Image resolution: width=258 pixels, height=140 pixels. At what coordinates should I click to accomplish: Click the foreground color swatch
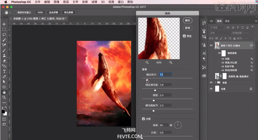coord(3,111)
